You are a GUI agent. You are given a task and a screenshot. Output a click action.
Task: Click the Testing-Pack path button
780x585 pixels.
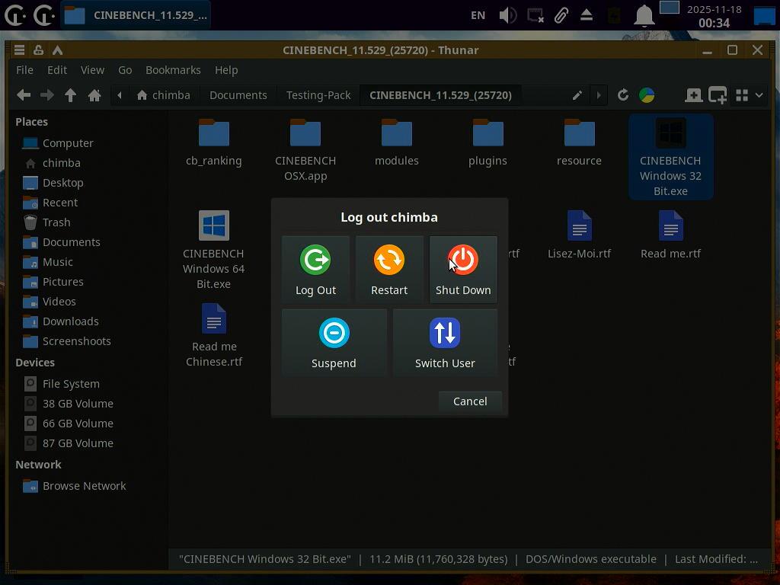click(318, 95)
